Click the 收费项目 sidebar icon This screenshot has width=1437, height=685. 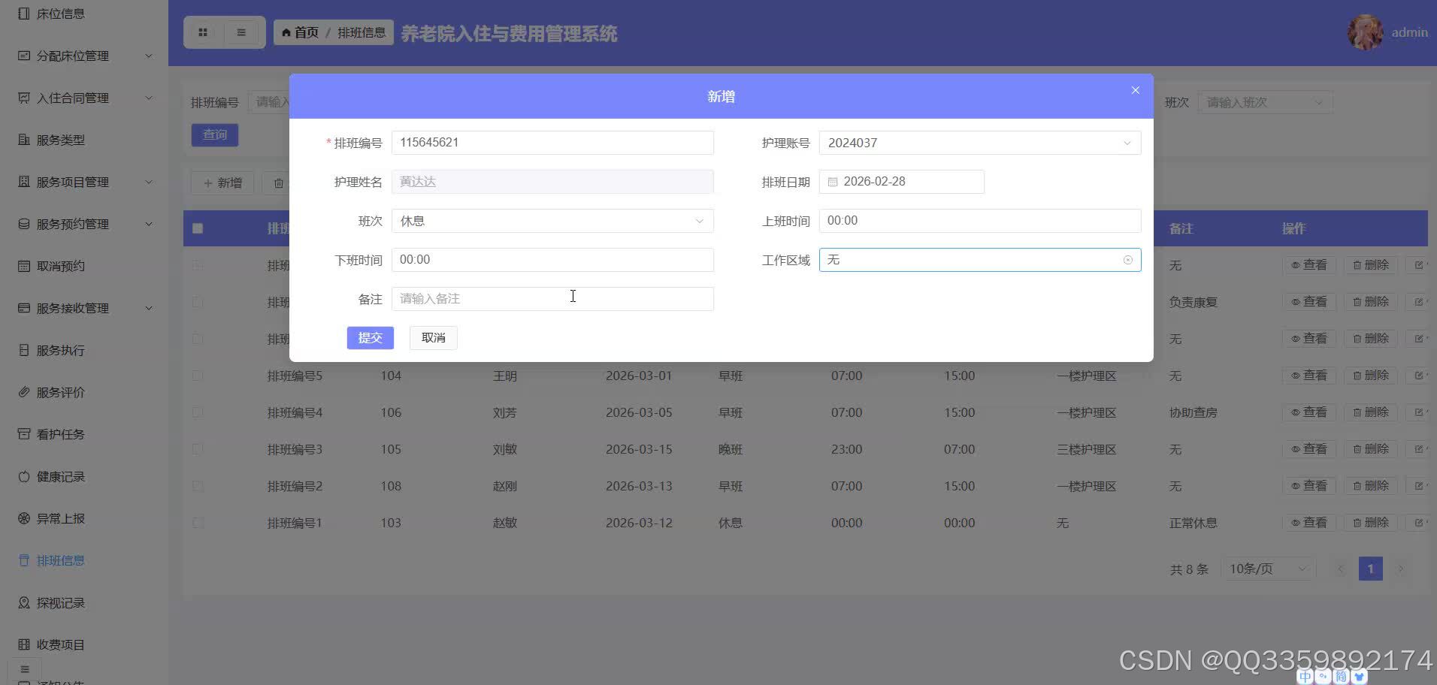(x=24, y=644)
